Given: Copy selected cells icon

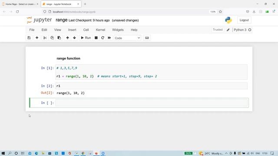Looking at the screenshot, I should point(52,38).
